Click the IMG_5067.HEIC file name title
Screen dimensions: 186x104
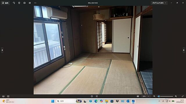[x=93, y=3]
